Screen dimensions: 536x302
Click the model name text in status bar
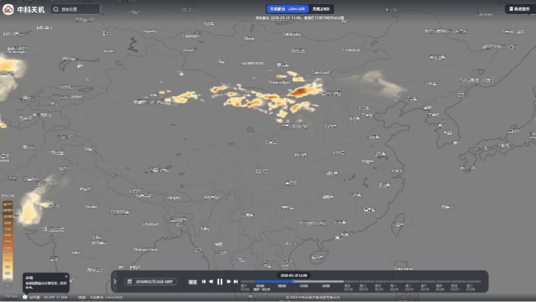click(100, 297)
